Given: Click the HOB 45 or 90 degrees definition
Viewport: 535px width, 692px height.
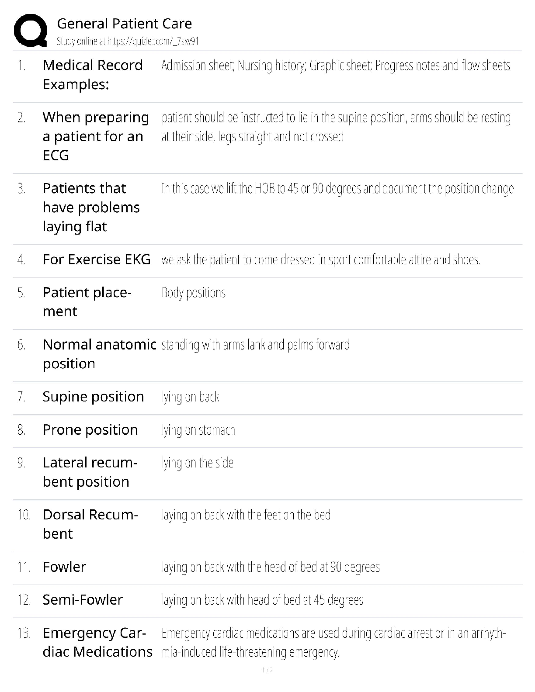Looking at the screenshot, I should (x=337, y=189).
